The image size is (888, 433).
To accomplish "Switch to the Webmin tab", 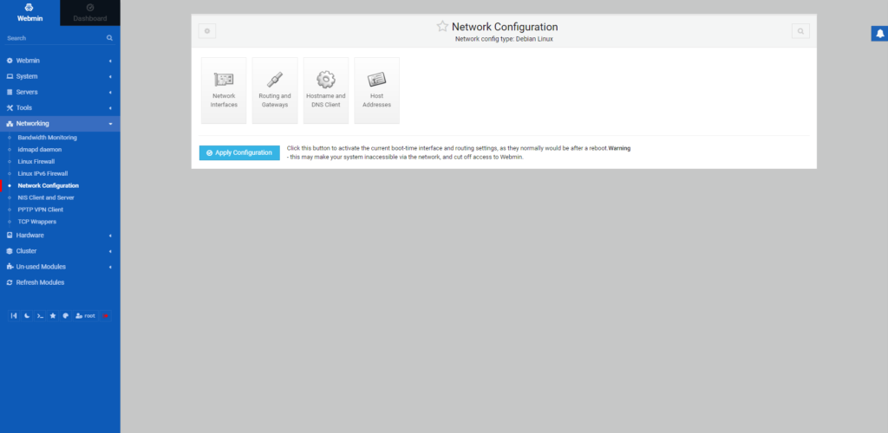I will pos(30,13).
